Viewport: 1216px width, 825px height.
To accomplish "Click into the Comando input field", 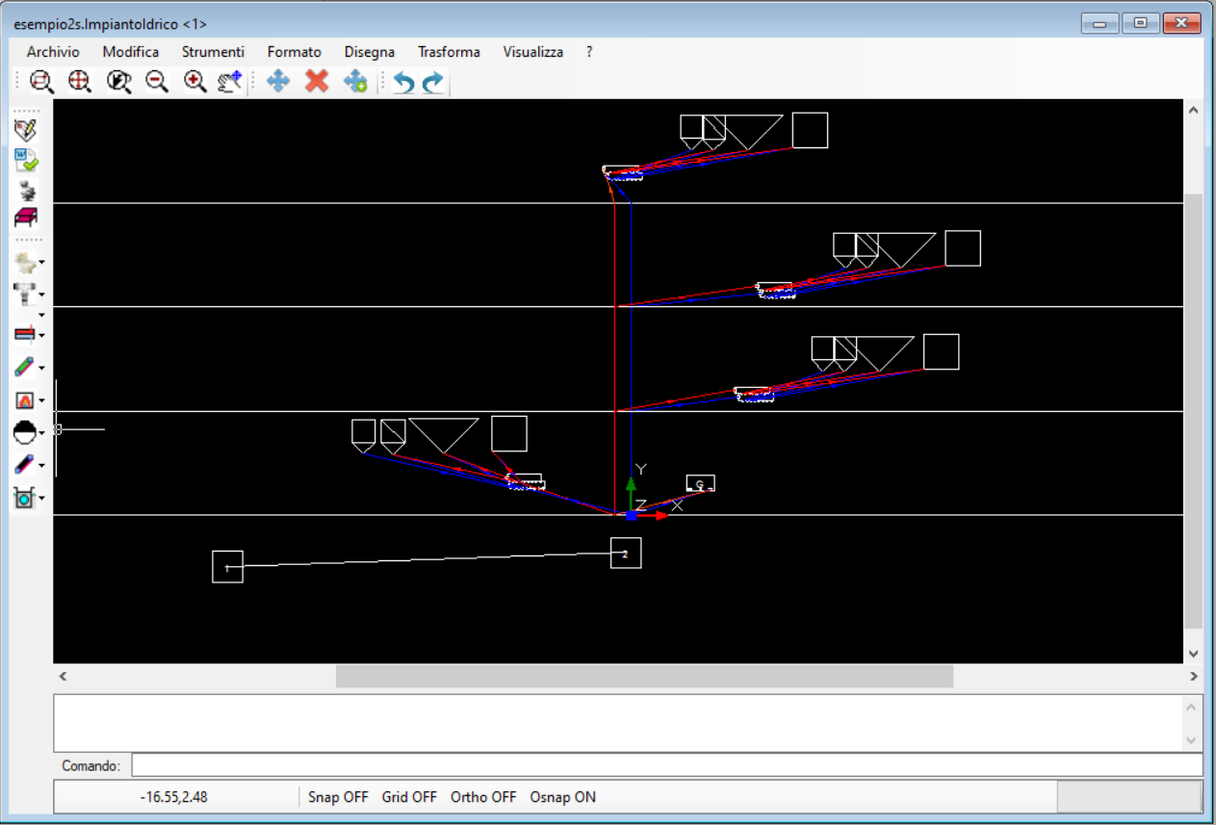I will click(x=667, y=765).
